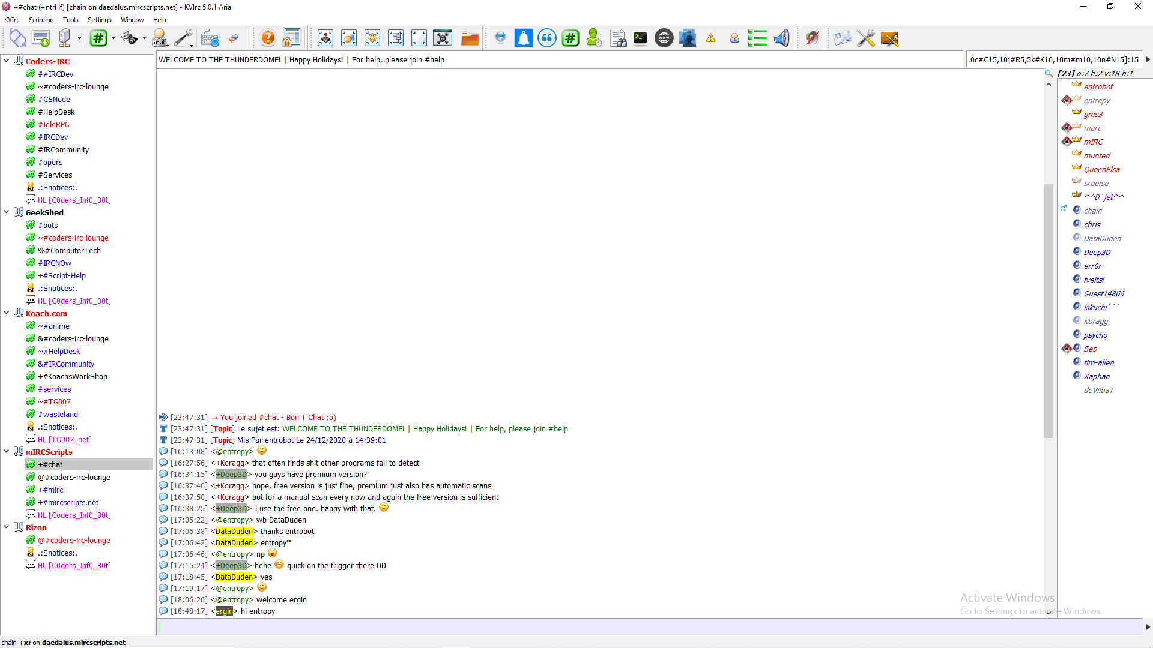Open the yellow warning triangle icon
The height and width of the screenshot is (648, 1153).
point(711,38)
